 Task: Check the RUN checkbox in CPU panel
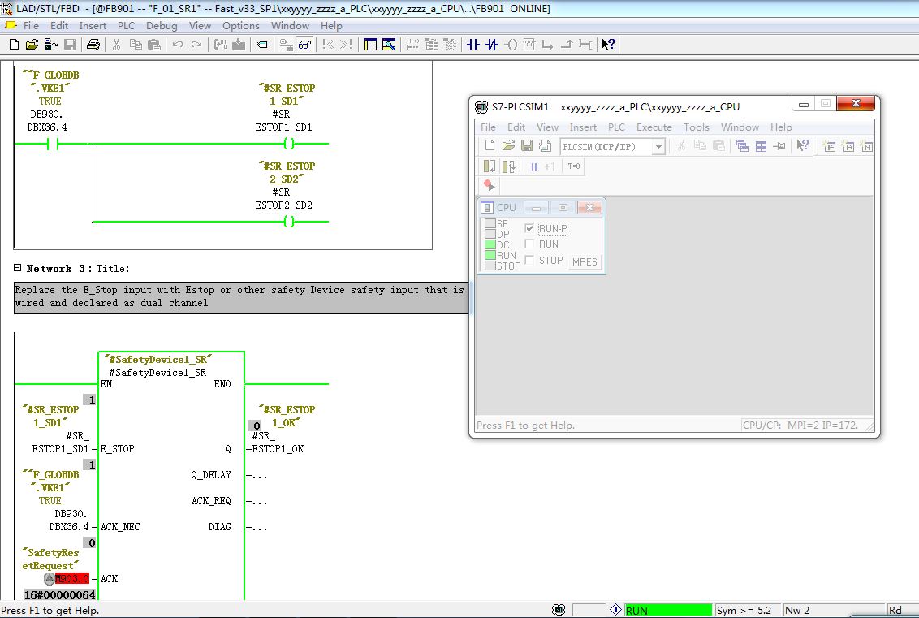529,244
